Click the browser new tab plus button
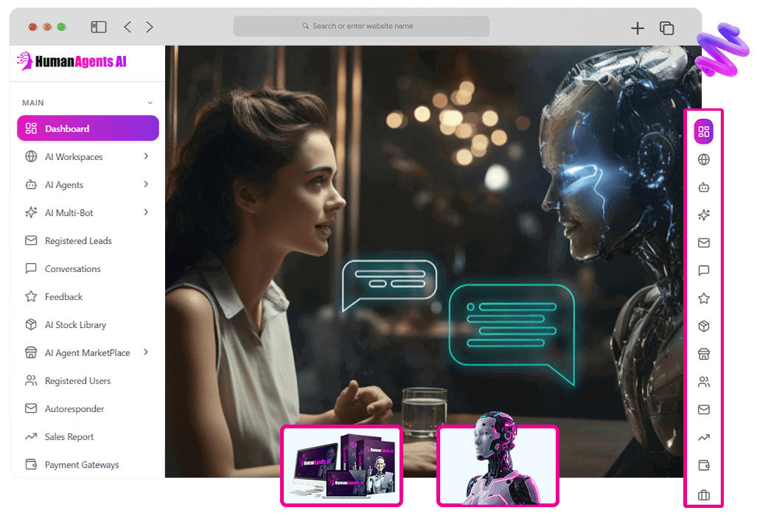757x516 pixels. click(638, 28)
